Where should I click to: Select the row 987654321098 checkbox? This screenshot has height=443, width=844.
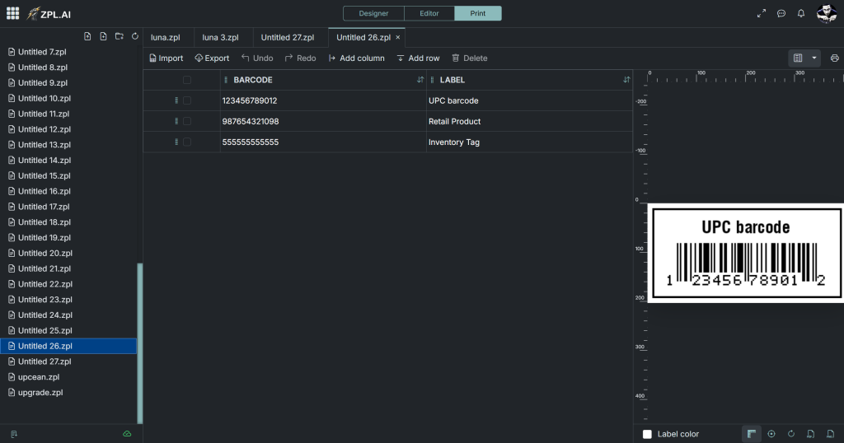click(x=187, y=122)
